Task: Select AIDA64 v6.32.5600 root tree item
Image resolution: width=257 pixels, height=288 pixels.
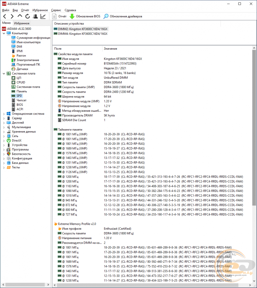Action: point(17,29)
